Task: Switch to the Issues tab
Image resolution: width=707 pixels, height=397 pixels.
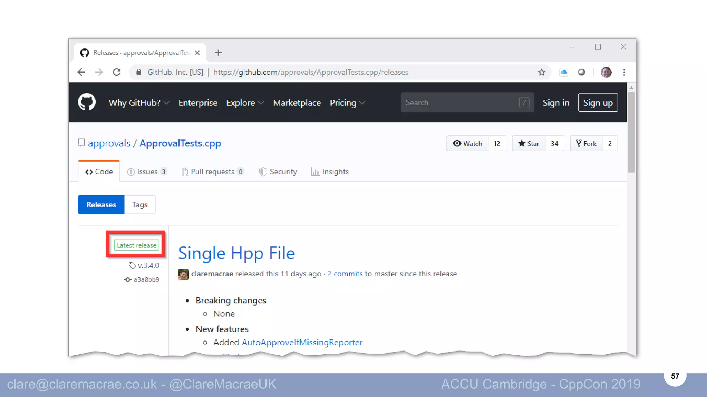Action: click(147, 172)
